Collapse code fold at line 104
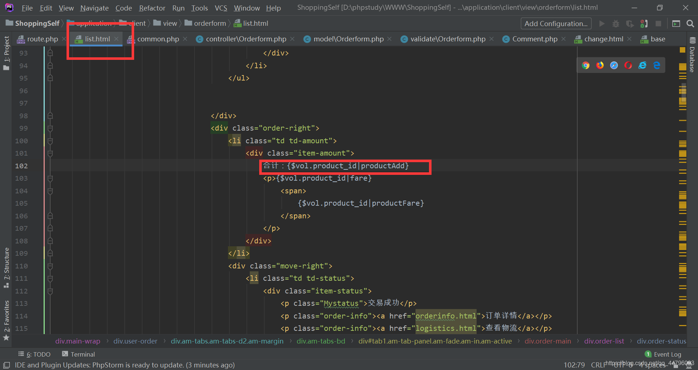This screenshot has height=370, width=698. point(50,191)
